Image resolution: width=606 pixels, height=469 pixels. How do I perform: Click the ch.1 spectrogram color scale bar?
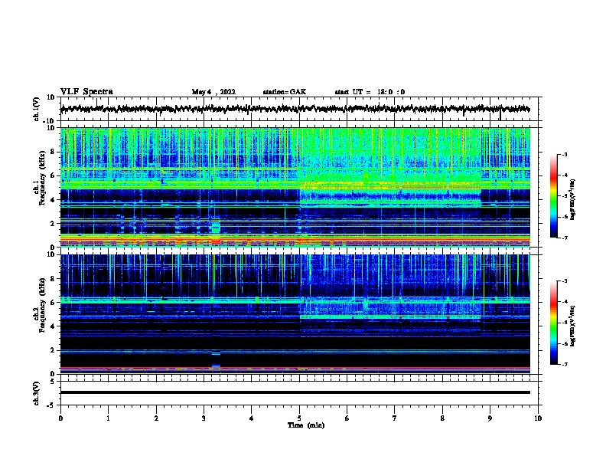point(554,196)
